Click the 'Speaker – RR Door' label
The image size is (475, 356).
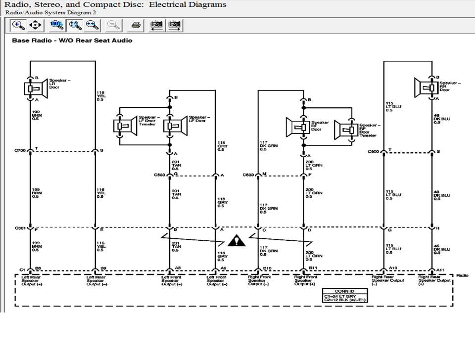tap(450, 86)
